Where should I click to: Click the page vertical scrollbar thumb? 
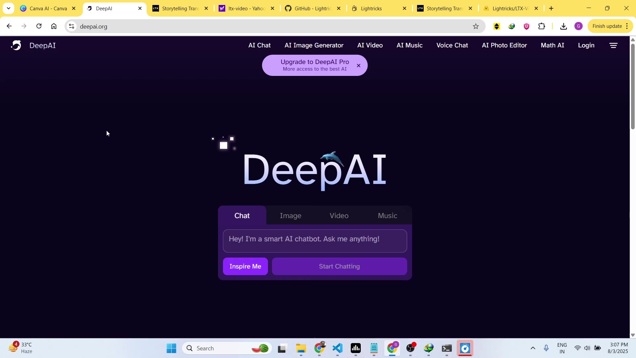(x=633, y=86)
